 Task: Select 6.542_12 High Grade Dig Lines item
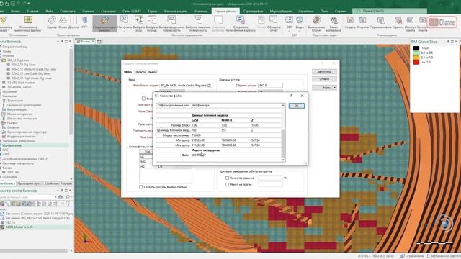32,78
